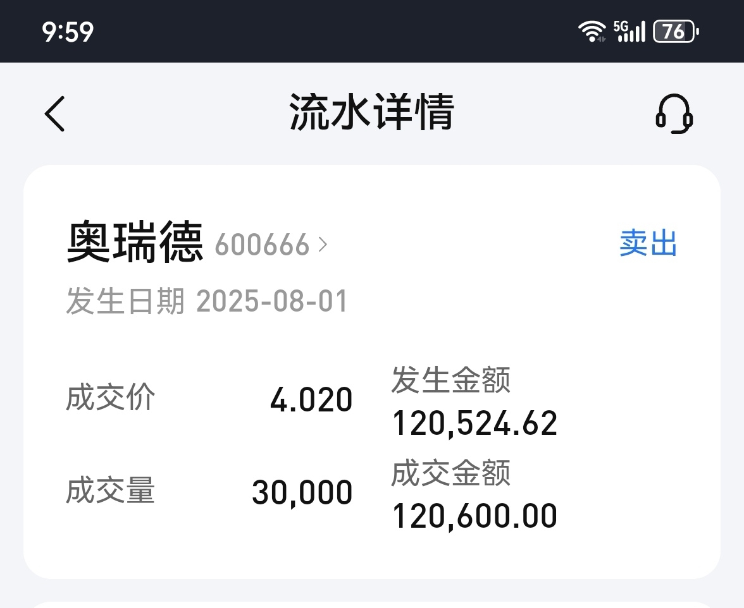Tap the back arrow icon
This screenshot has width=744, height=608.
coord(54,114)
